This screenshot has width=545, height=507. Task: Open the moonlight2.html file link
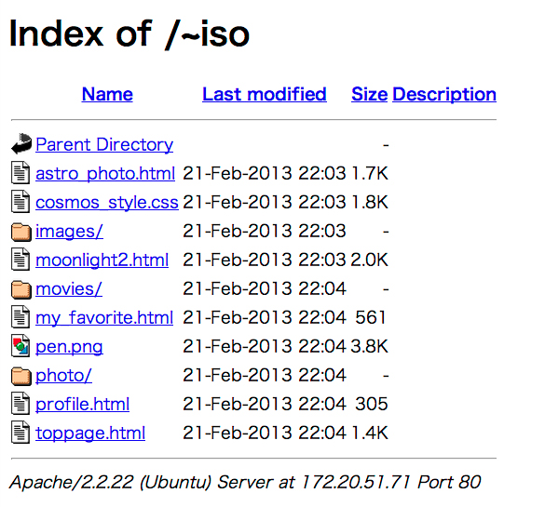pos(102,260)
